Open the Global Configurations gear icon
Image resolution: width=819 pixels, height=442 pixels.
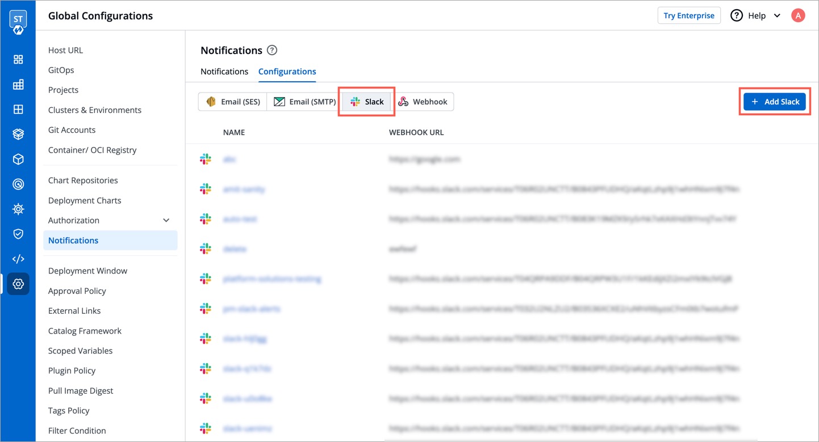pos(18,284)
